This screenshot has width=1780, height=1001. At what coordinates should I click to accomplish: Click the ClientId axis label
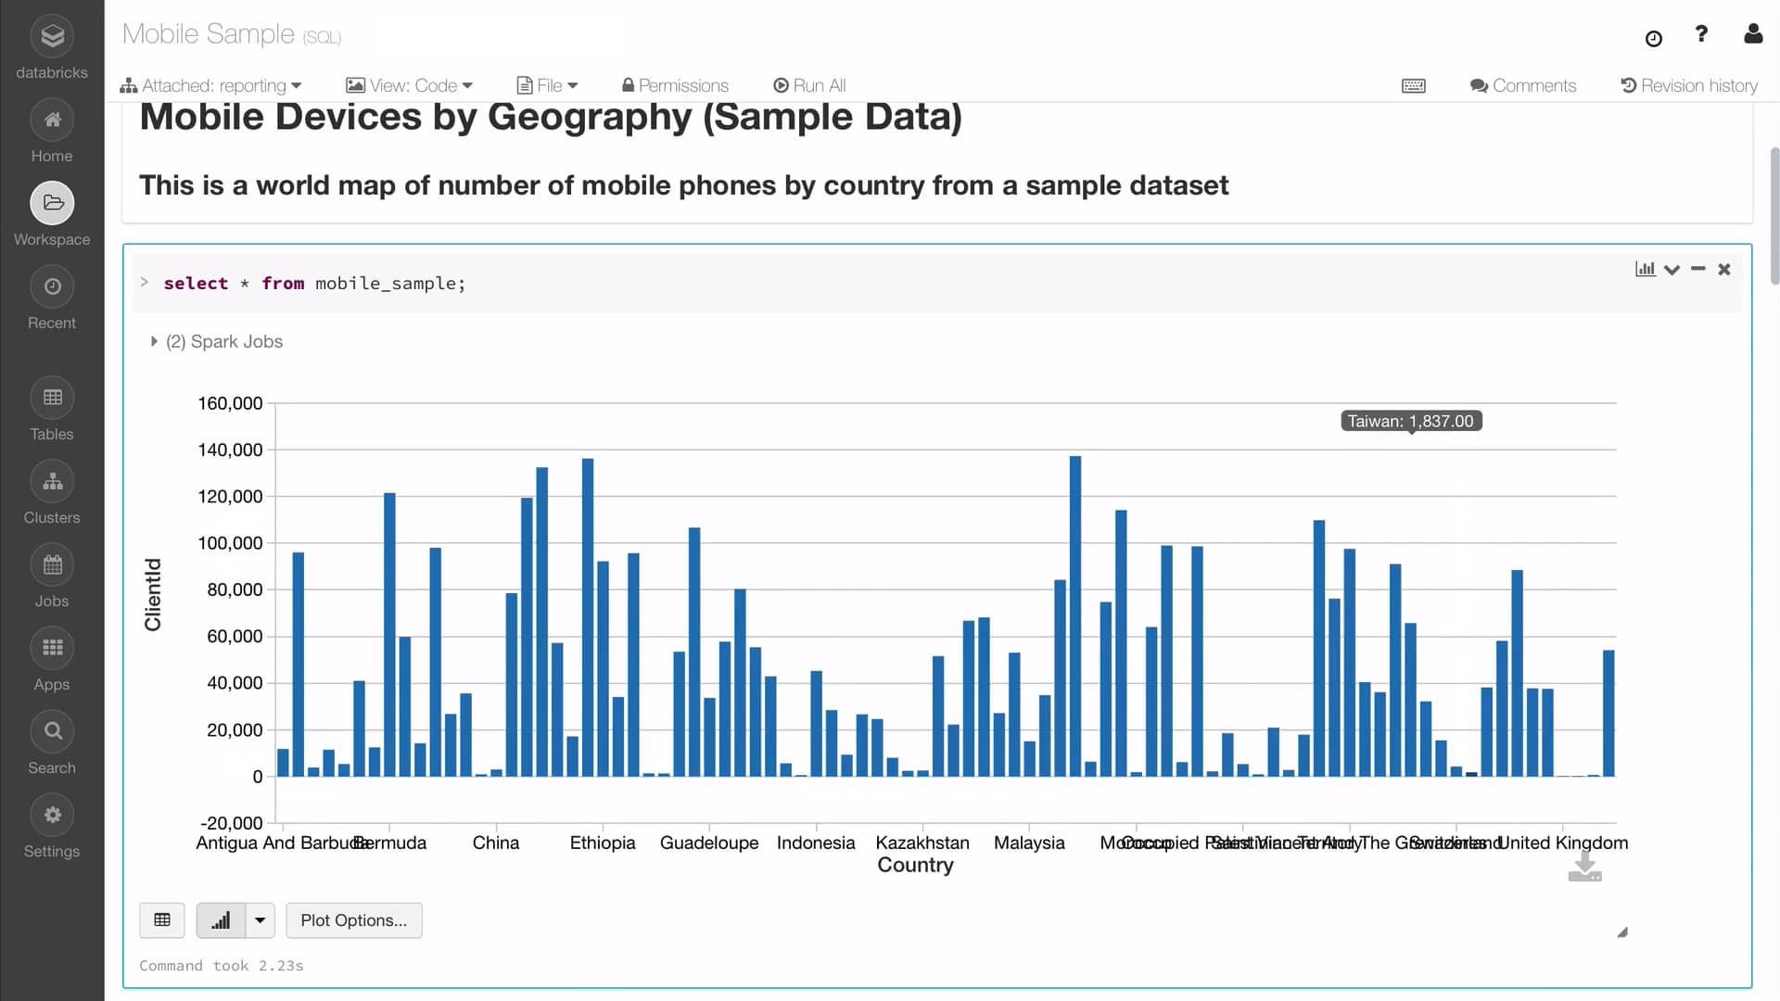153,594
